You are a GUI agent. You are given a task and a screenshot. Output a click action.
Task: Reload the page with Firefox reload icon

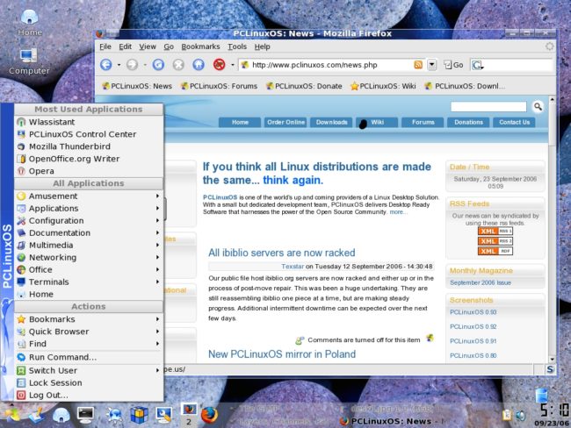[158, 65]
